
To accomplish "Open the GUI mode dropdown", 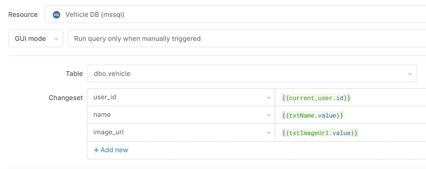I will click(35, 39).
